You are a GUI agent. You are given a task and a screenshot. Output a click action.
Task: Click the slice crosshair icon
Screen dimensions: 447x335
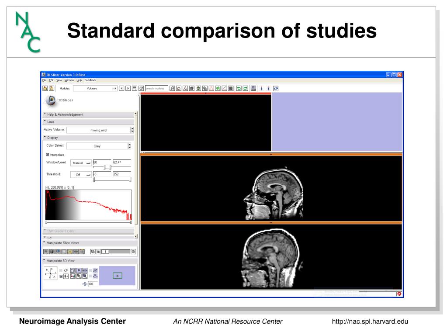pyautogui.click(x=76, y=252)
